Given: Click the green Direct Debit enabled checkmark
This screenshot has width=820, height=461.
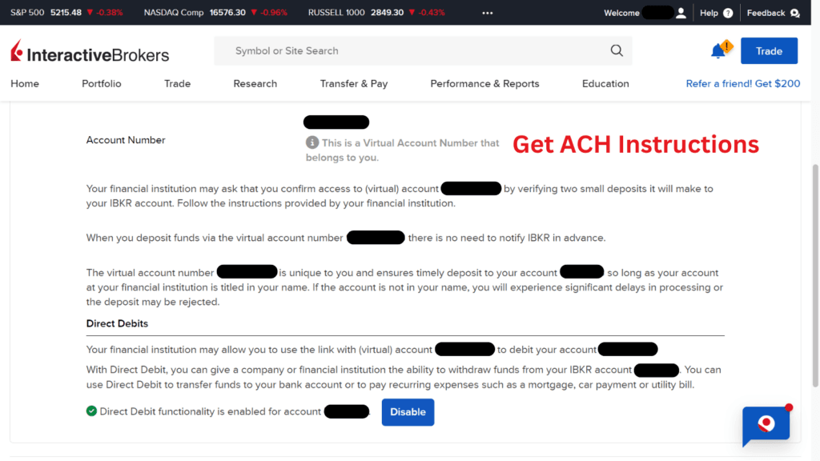Looking at the screenshot, I should tap(90, 411).
